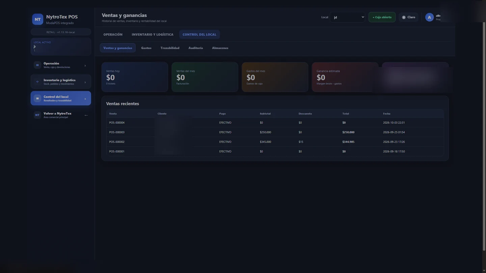Click the NT logo icon of NytroTex POS
This screenshot has width=486, height=273.
tap(37, 19)
